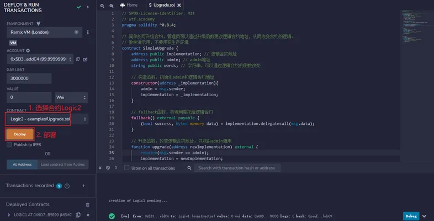This screenshot has width=434, height=221.
Task: Close the Upgrade.sol tab
Action: point(179,6)
